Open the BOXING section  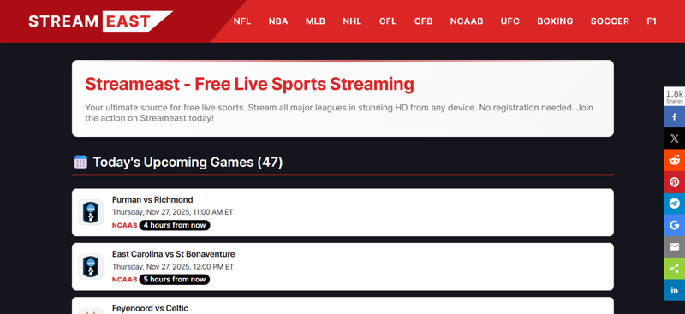(555, 21)
